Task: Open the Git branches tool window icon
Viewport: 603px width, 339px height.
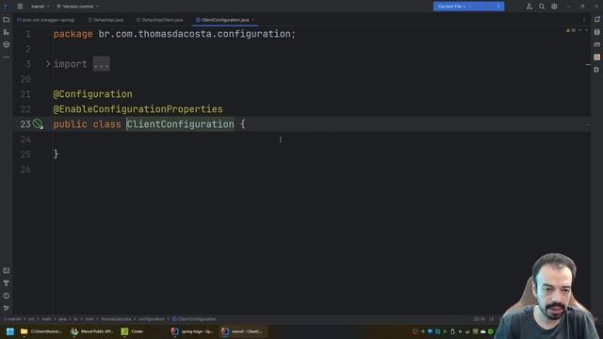Action: [x=7, y=308]
